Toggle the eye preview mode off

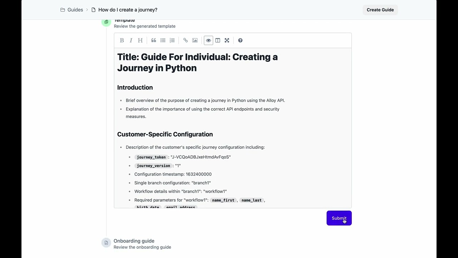[208, 40]
